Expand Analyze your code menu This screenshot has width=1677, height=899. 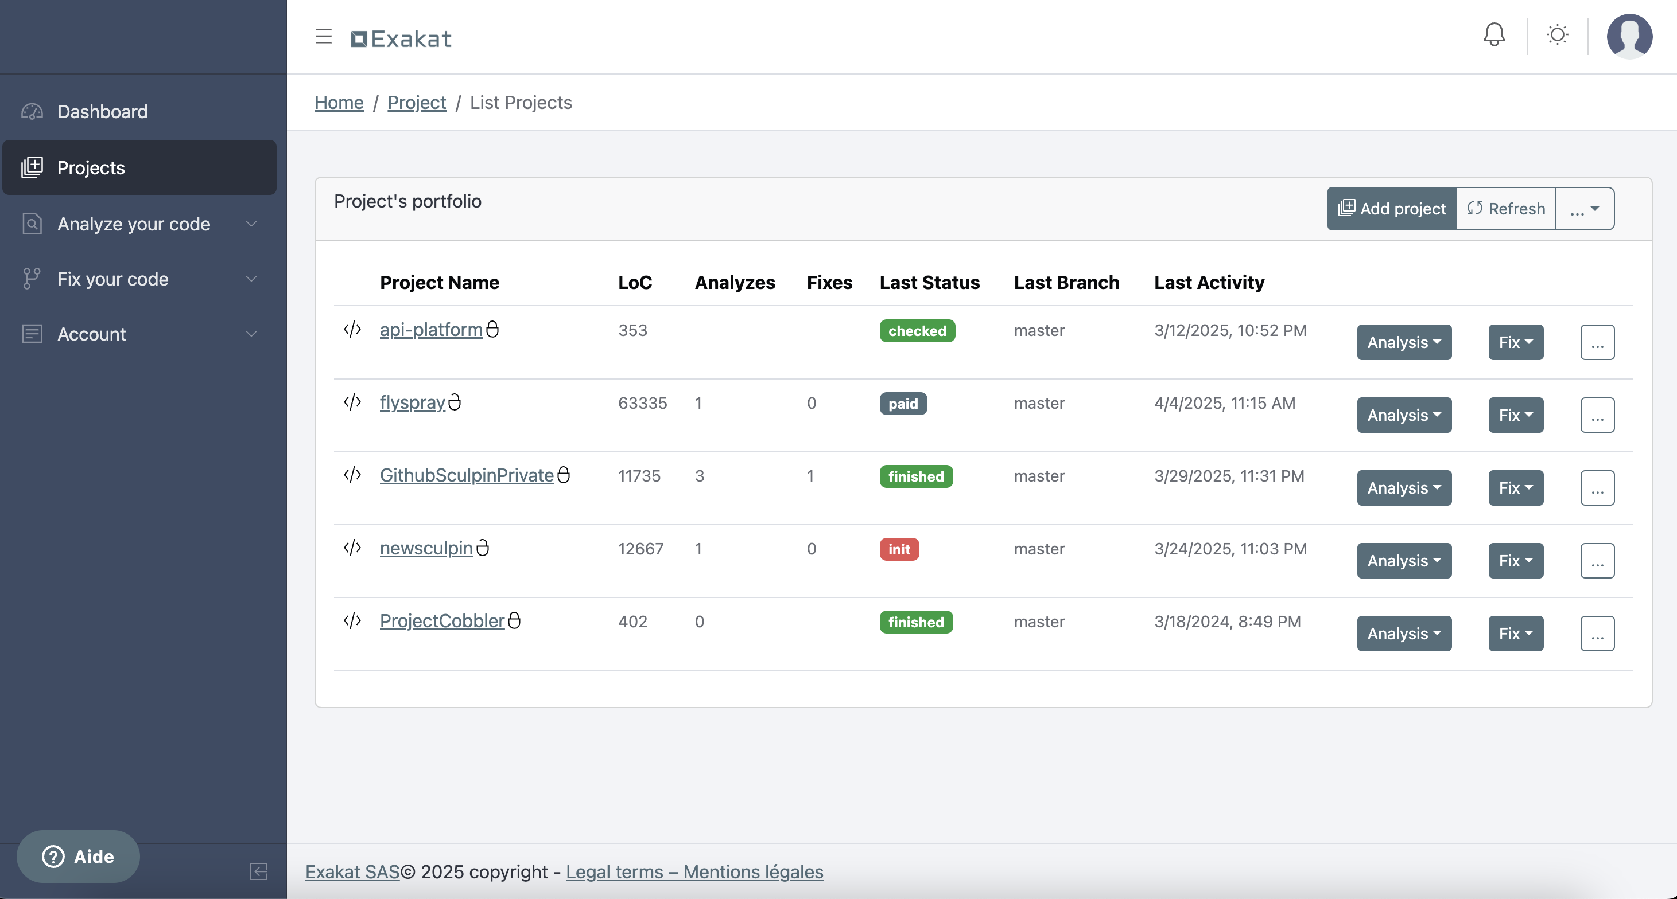pos(134,224)
